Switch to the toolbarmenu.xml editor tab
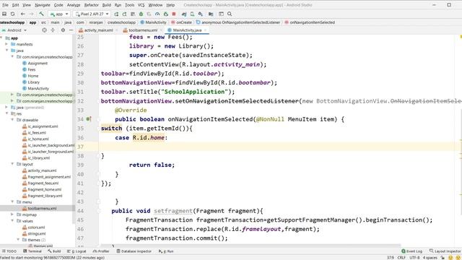Image resolution: width=462 pixels, height=260 pixels. click(x=143, y=30)
